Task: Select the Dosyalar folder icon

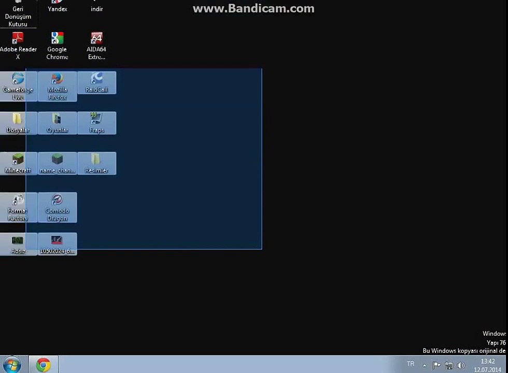Action: 18,123
